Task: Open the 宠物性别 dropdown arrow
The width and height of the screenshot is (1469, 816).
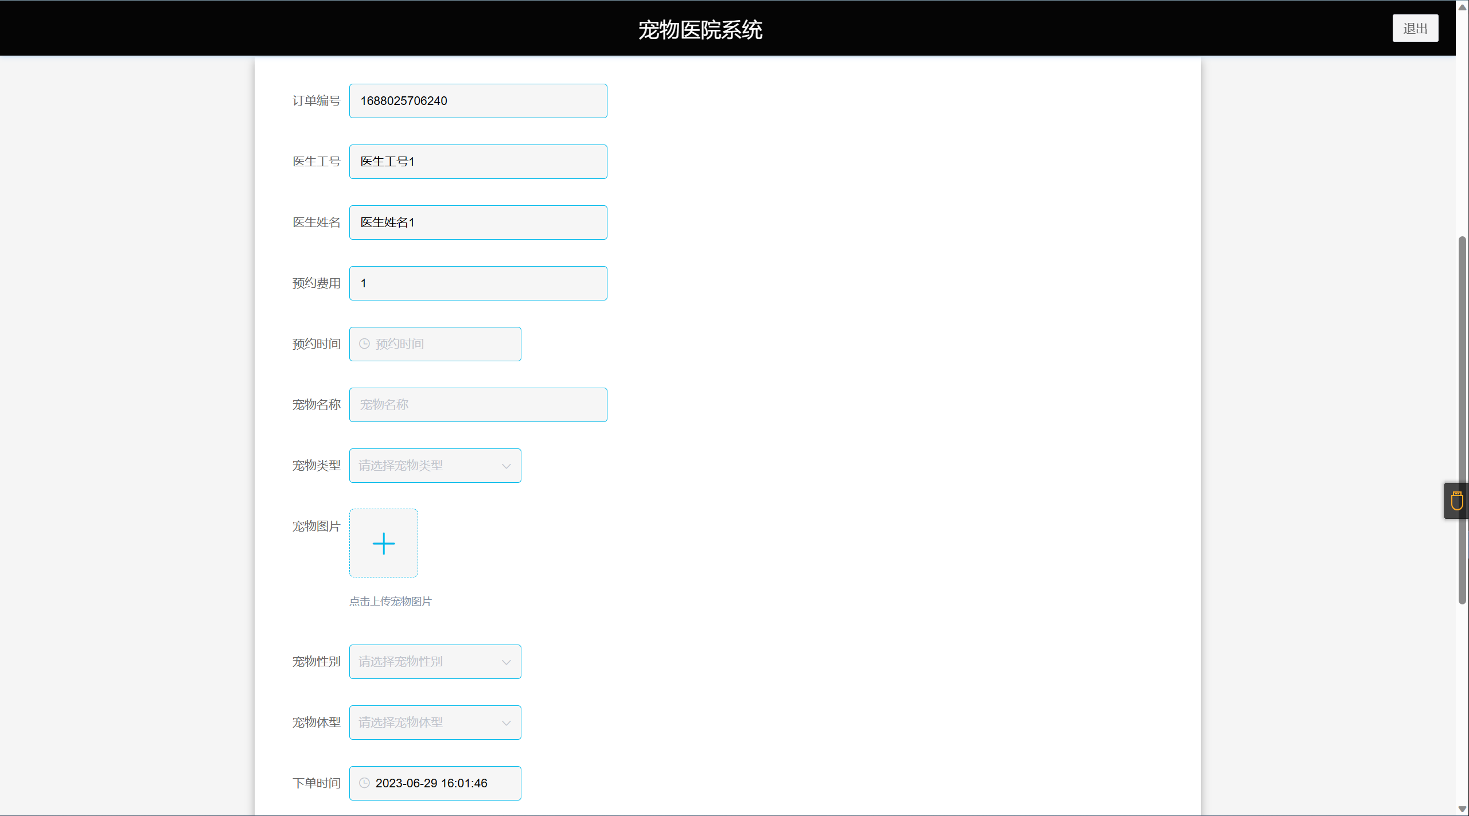Action: pyautogui.click(x=506, y=662)
